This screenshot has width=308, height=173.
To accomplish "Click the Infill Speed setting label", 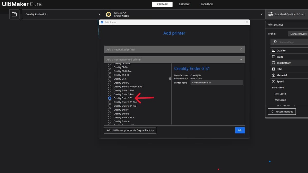I will (x=280, y=94).
